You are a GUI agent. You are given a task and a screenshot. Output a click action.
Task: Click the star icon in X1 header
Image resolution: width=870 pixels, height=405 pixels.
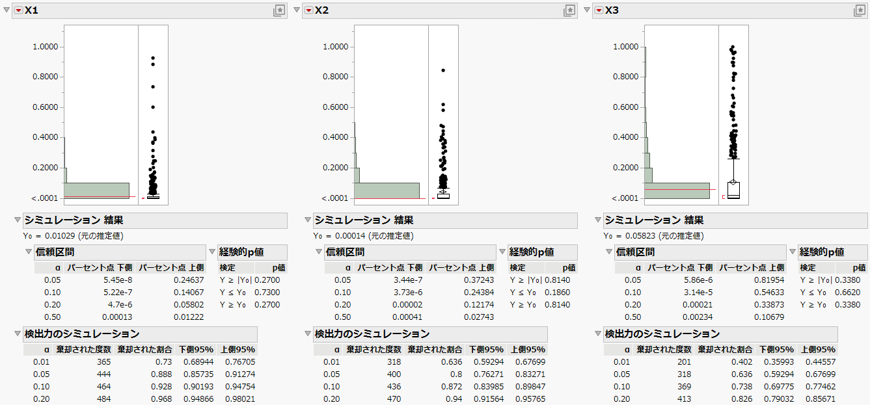click(x=279, y=10)
